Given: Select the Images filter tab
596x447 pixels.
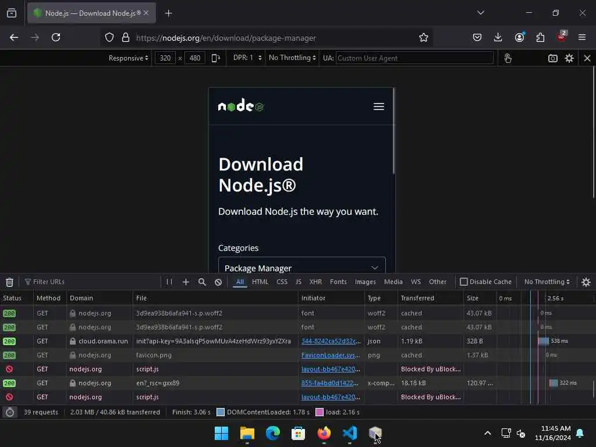Looking at the screenshot, I should point(366,282).
